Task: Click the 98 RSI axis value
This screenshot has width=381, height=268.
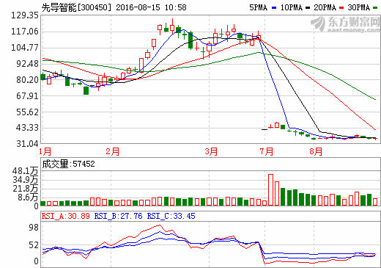Action: (34, 228)
